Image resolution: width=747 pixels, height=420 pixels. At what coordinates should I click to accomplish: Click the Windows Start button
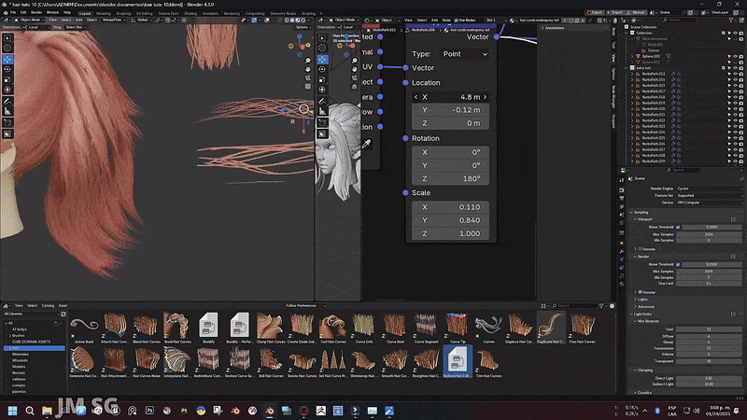click(x=12, y=411)
